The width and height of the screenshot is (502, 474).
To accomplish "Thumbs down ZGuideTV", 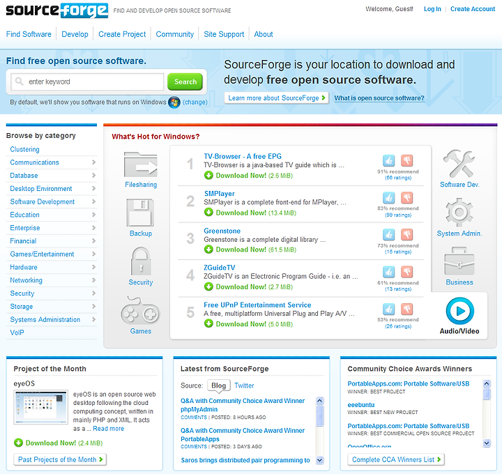I will click(x=407, y=272).
